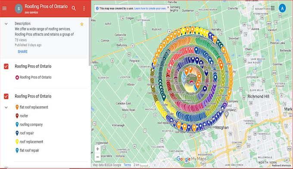
Task: Click the blue flat roof repair pin icon
Action: coord(17,150)
